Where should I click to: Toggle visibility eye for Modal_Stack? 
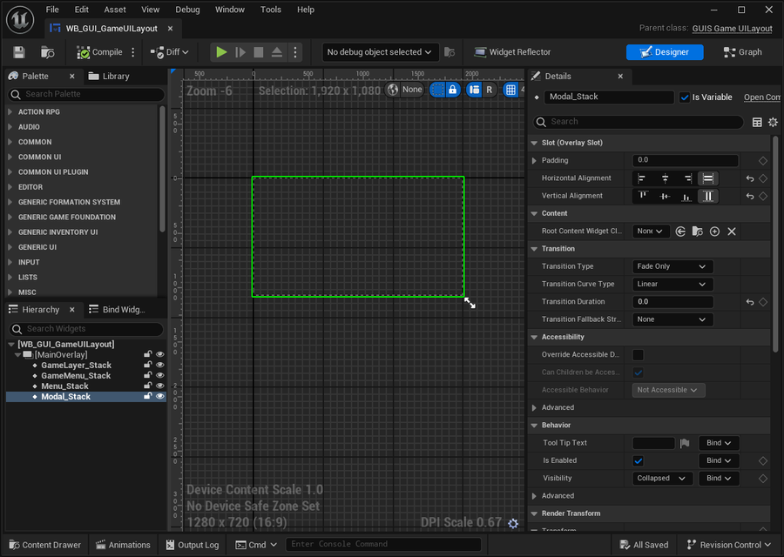point(160,397)
